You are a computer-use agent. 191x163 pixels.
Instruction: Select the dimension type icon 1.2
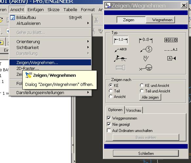[x=121, y=40]
